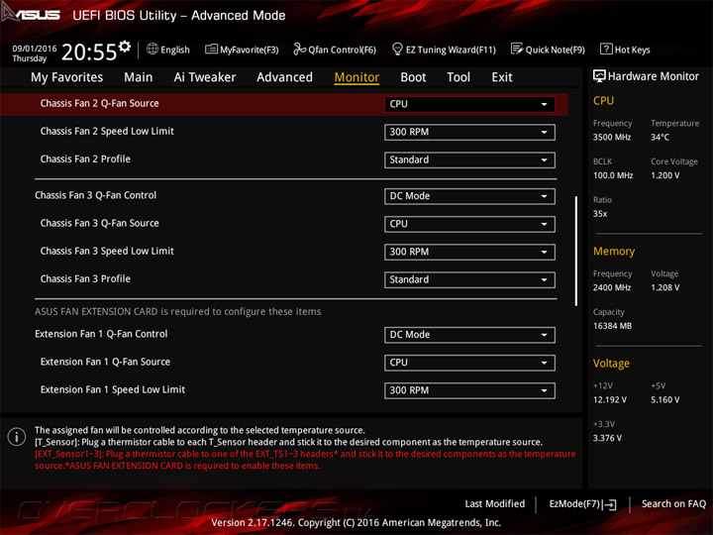The image size is (713, 535).
Task: Click the CPU temperature value 34°C
Action: (660, 137)
